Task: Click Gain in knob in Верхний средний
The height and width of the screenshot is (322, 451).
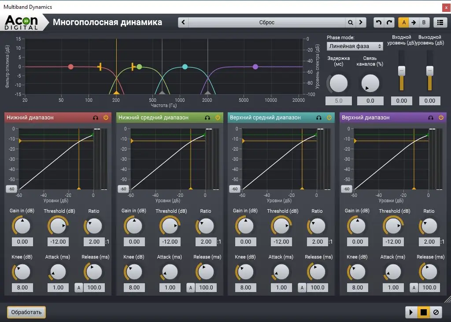Action: coord(245,226)
